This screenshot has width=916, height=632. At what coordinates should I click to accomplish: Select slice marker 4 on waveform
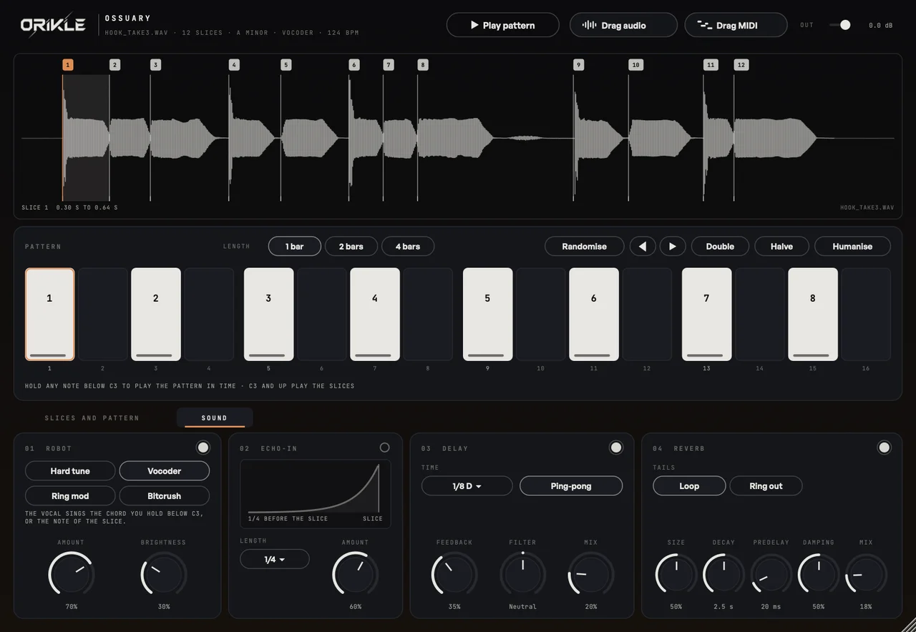click(234, 65)
